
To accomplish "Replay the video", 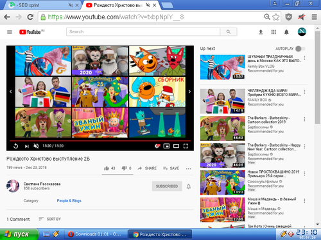I will [15, 146].
